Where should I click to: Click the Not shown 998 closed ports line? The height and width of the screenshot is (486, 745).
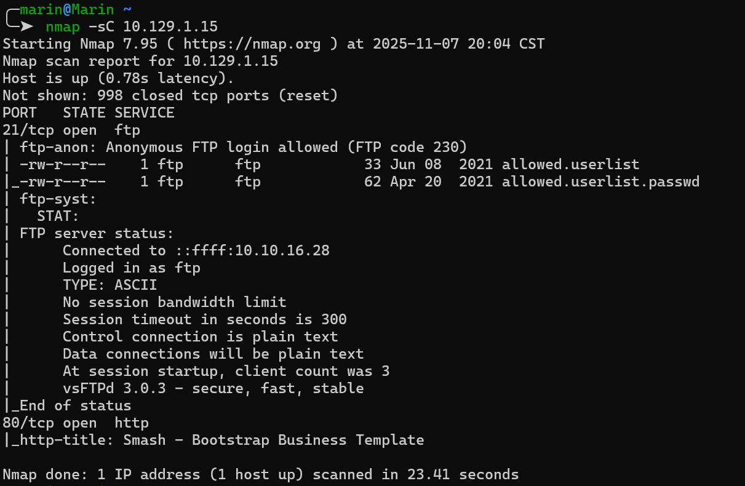(x=170, y=95)
